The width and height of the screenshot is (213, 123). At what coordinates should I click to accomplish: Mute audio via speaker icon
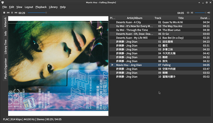pyautogui.click(x=209, y=13)
